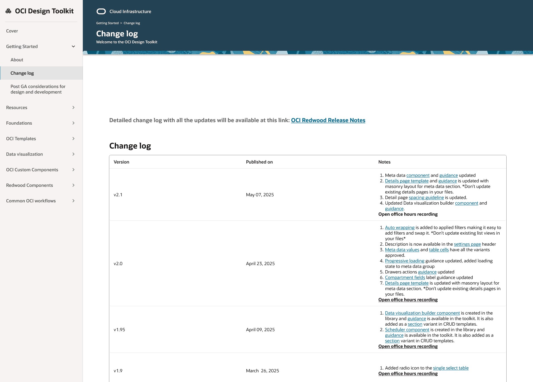Open v2.1 Meta data component link
Image resolution: width=533 pixels, height=382 pixels.
[x=418, y=175]
